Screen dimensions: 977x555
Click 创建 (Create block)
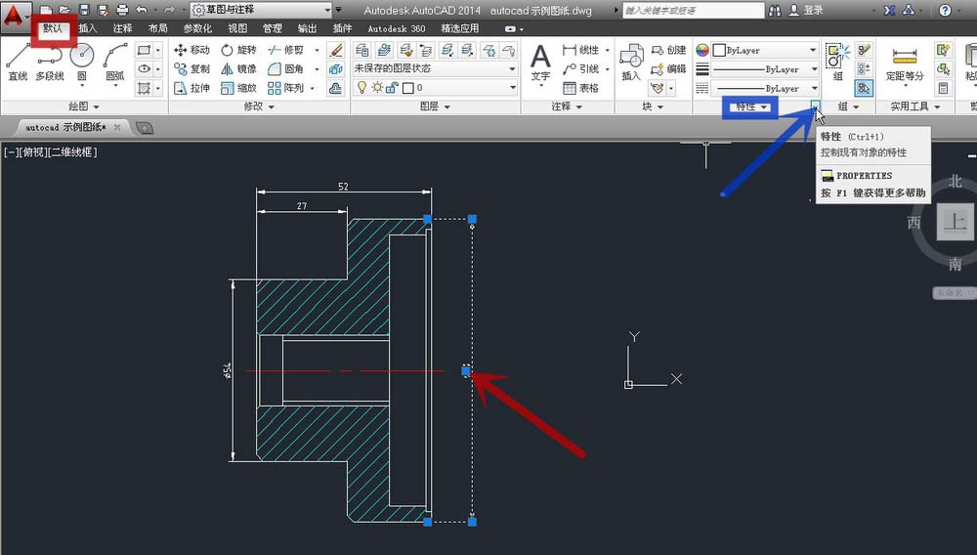[668, 50]
